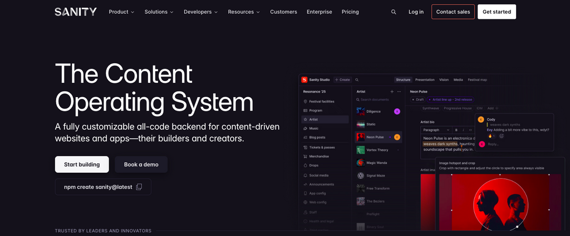Switch to the Vision tab

(444, 80)
